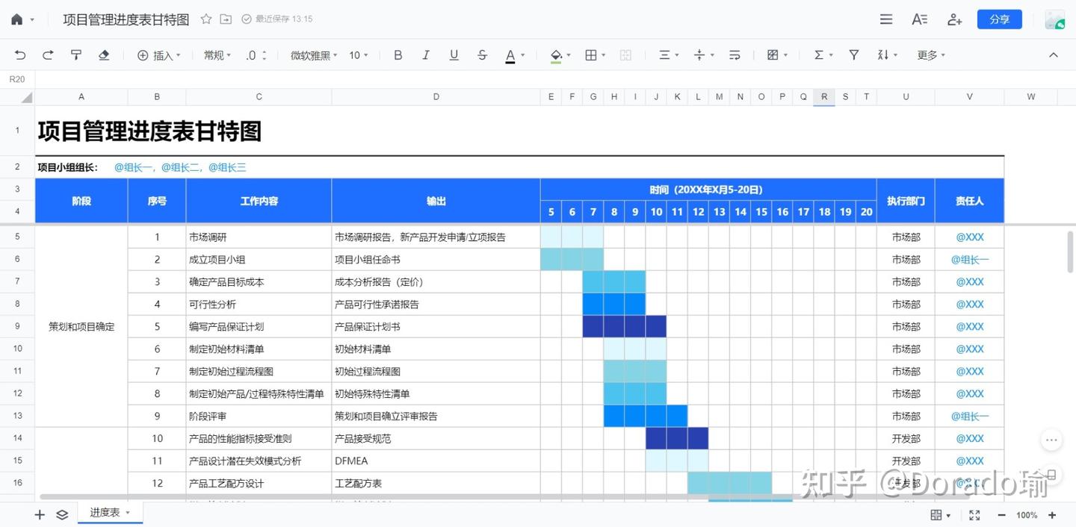This screenshot has width=1076, height=527.
Task: Click the vertical scrollbar thumb
Action: (x=1070, y=252)
